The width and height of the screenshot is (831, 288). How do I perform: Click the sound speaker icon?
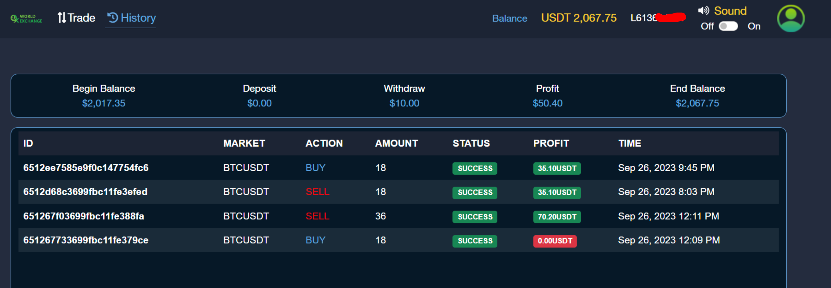click(703, 11)
